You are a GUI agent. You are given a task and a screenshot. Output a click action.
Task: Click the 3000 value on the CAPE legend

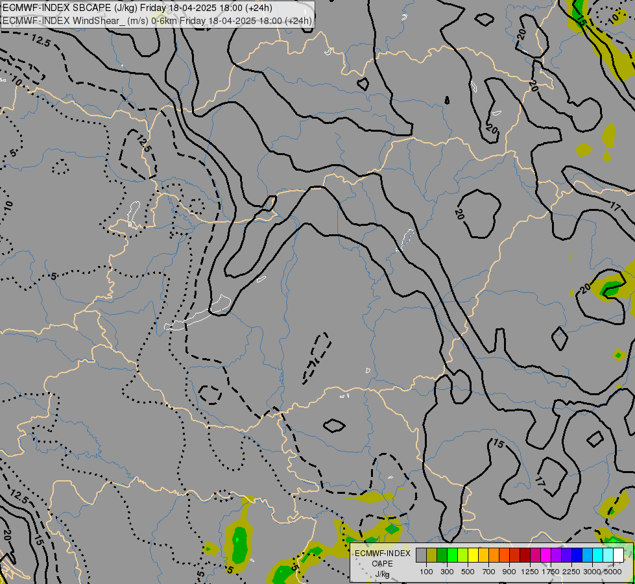pos(592,572)
